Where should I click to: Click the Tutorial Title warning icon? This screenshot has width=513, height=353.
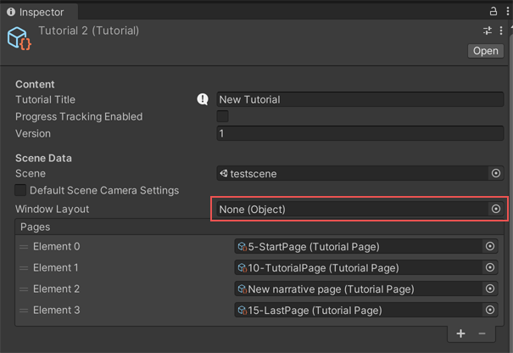click(x=203, y=99)
